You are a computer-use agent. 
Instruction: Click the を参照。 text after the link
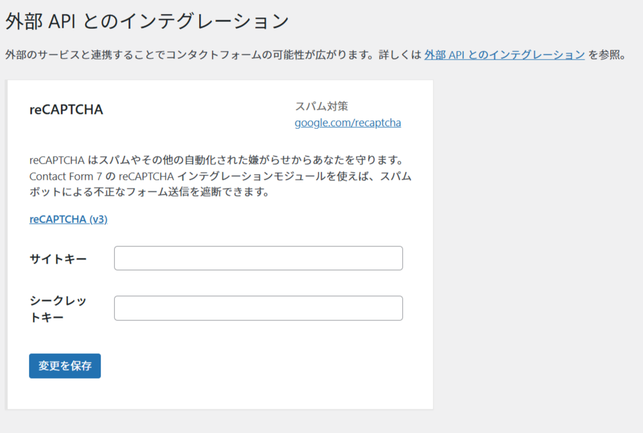click(x=607, y=55)
